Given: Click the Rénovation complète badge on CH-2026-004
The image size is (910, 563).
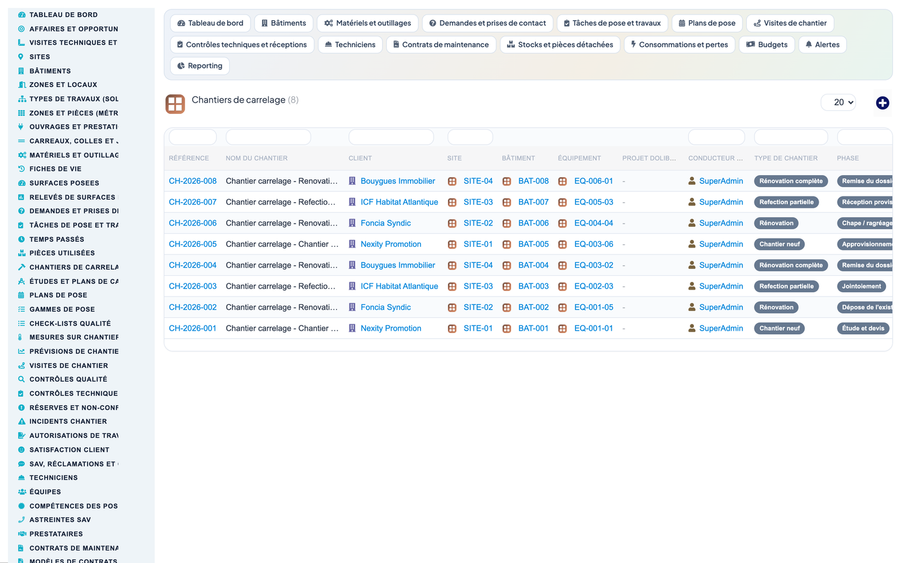Looking at the screenshot, I should coord(791,265).
